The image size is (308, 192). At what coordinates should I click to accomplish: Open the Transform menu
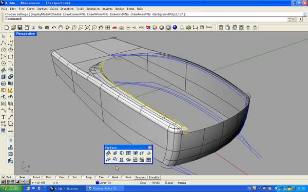(x=67, y=9)
